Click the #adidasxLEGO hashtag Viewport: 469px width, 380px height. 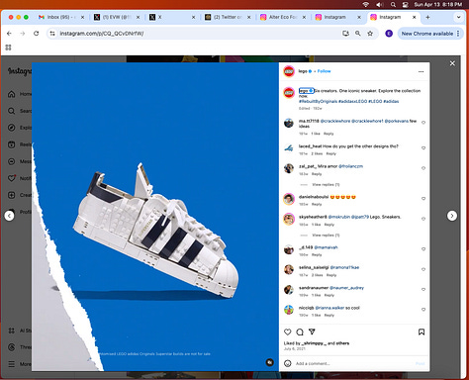[352, 101]
